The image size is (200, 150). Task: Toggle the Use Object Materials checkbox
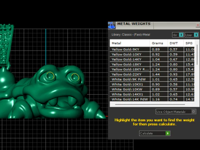(193, 112)
